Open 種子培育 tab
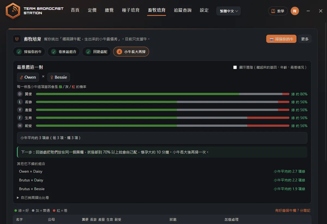Image resolution: width=327 pixels, height=224 pixels. (131, 10)
